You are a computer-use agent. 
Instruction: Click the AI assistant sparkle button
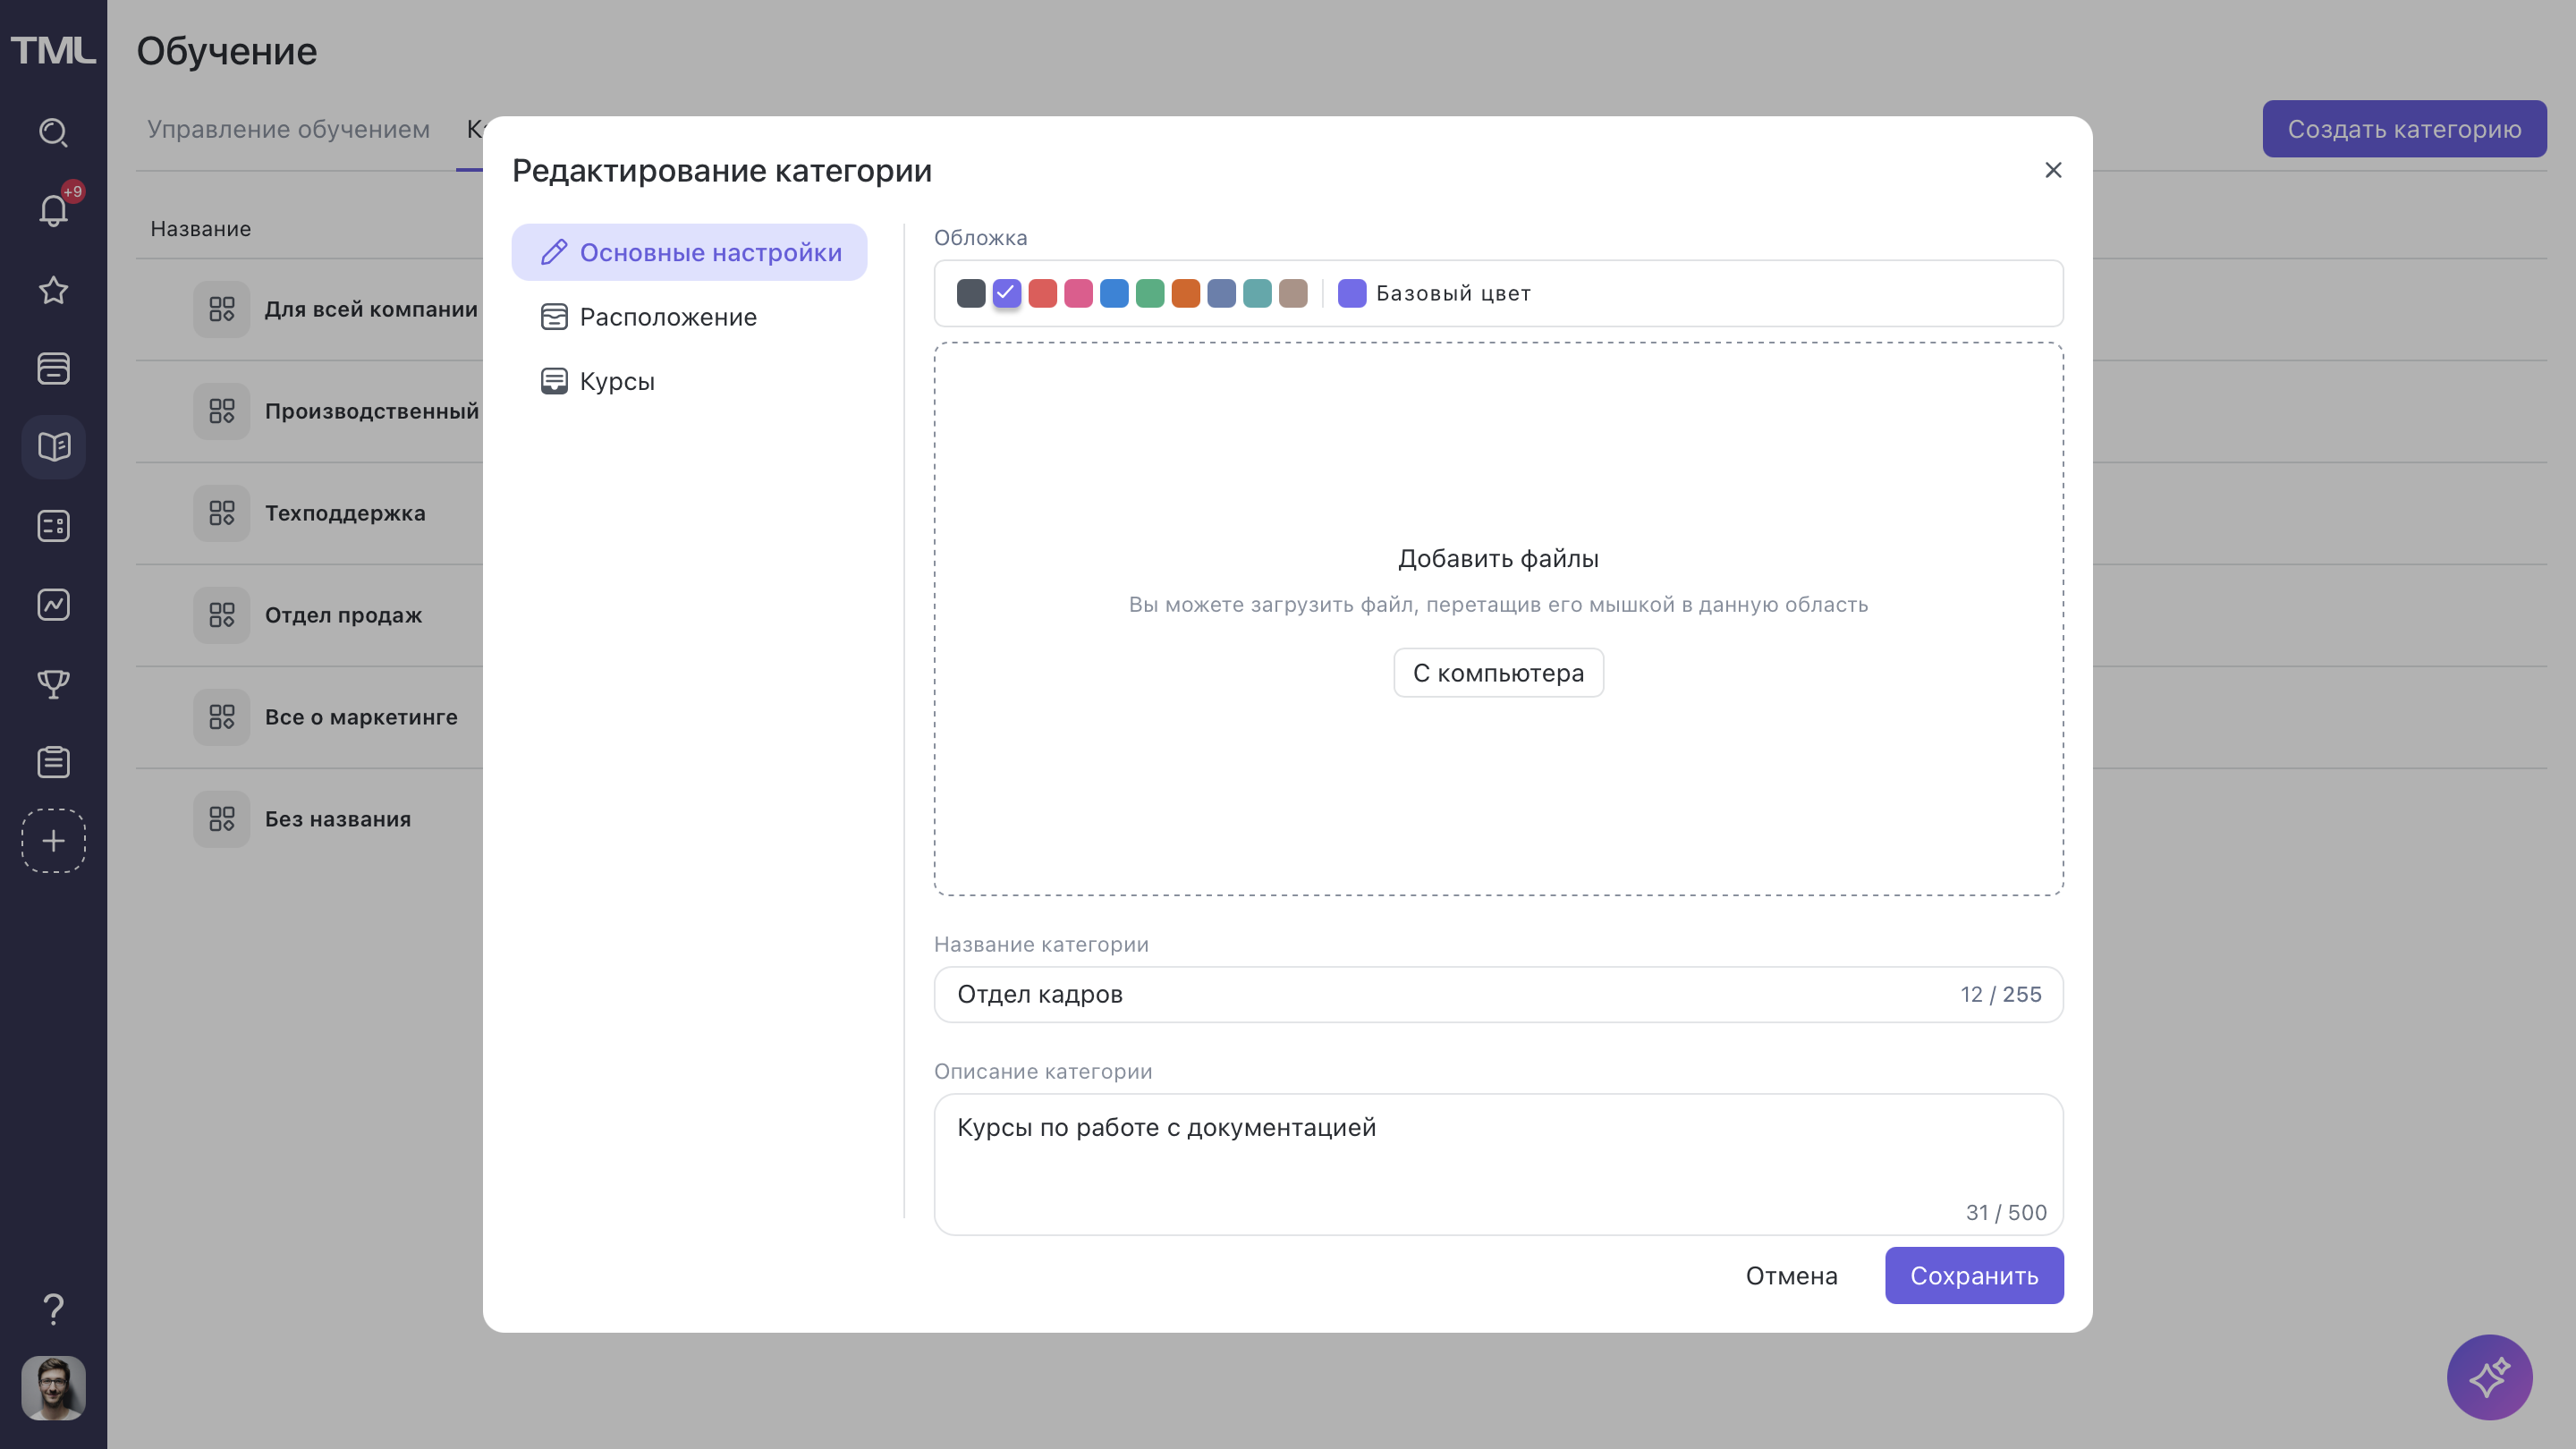click(x=2488, y=1377)
